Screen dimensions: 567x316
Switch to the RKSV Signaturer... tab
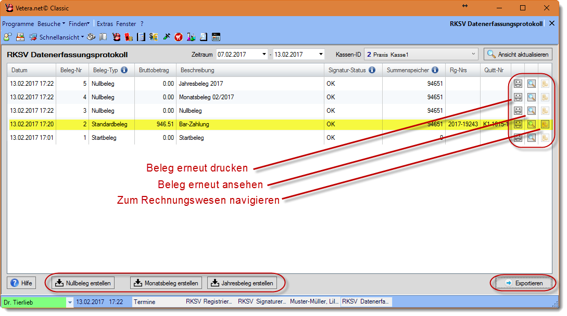point(262,301)
